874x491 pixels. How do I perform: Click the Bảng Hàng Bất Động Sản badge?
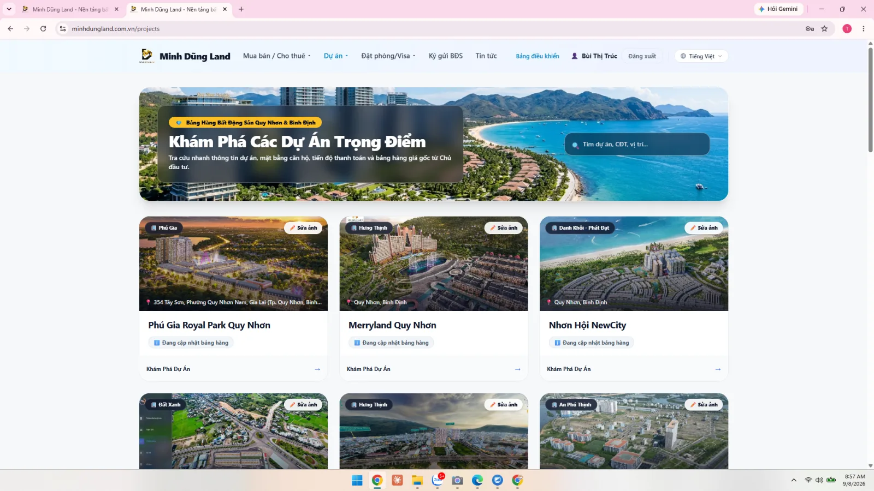click(246, 123)
